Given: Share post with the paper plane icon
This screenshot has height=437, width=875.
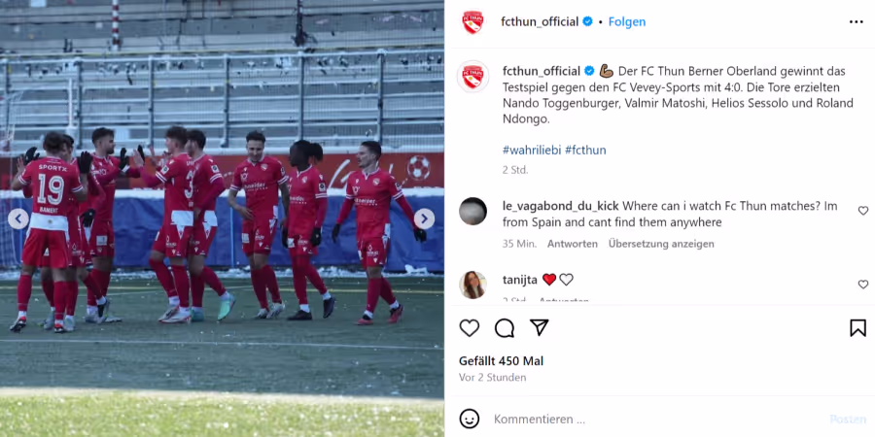Looking at the screenshot, I should (539, 328).
